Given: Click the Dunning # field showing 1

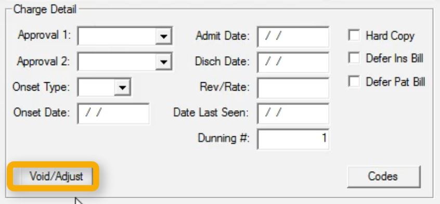Looking at the screenshot, I should click(293, 138).
